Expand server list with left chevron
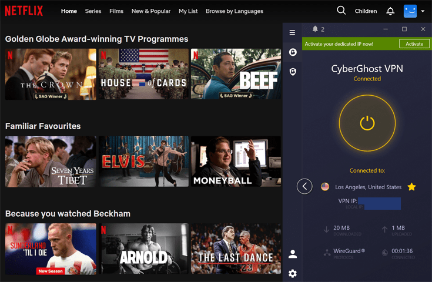432x282 pixels. coord(304,186)
